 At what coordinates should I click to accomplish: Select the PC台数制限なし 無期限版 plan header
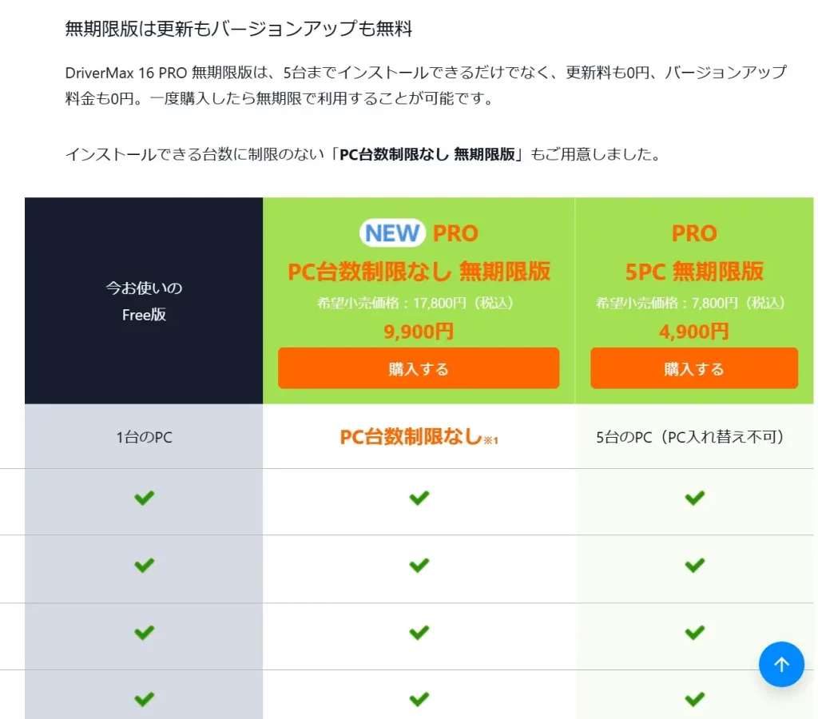[419, 272]
